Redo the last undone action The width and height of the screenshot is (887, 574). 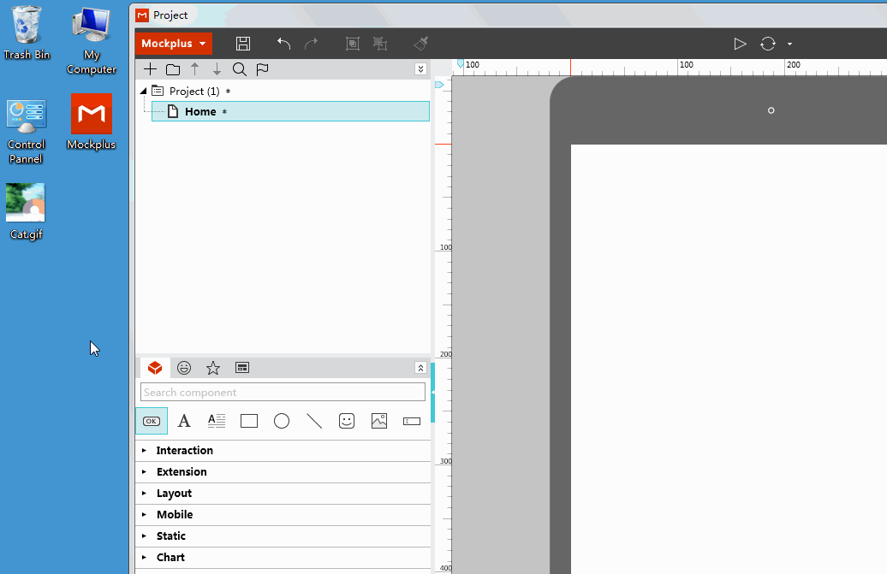click(x=311, y=44)
